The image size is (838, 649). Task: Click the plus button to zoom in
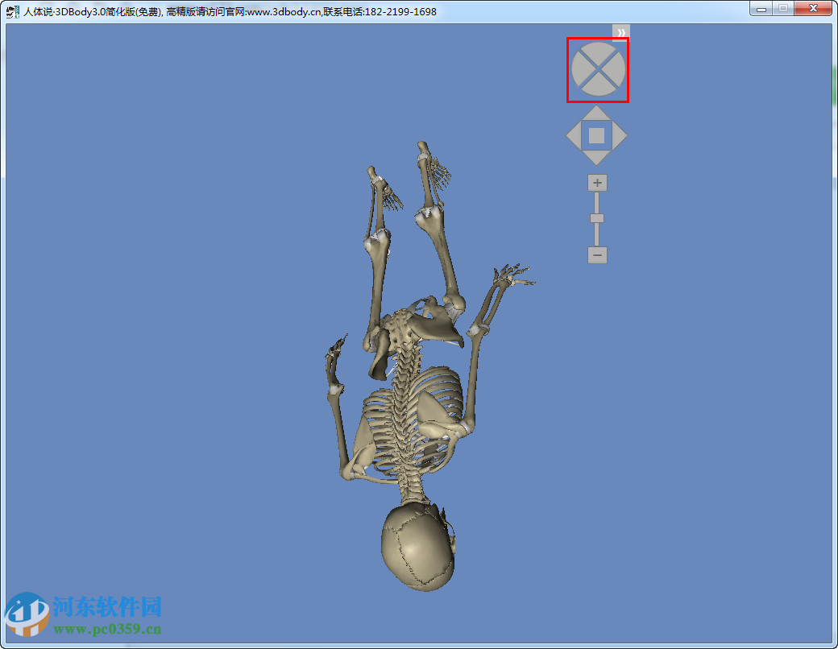point(596,184)
